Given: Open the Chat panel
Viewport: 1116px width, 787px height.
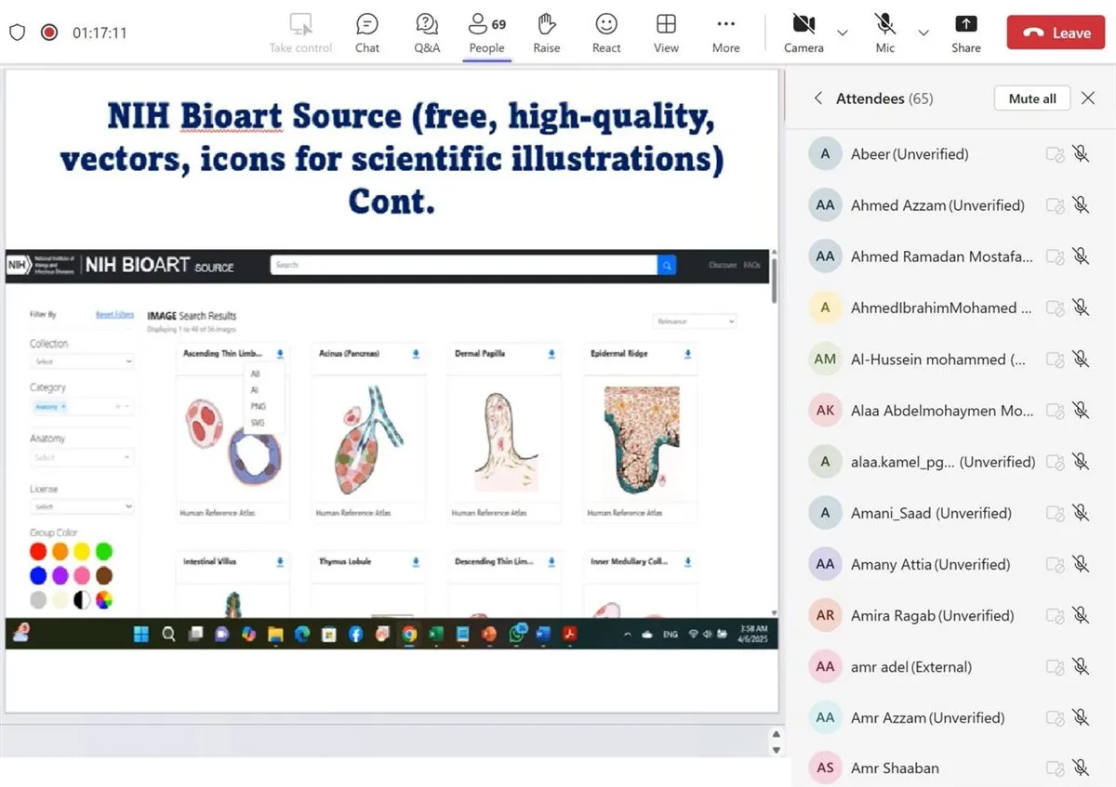Looking at the screenshot, I should 367,33.
